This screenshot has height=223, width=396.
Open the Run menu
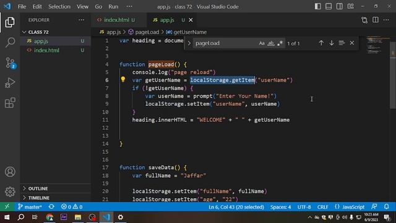click(113, 7)
